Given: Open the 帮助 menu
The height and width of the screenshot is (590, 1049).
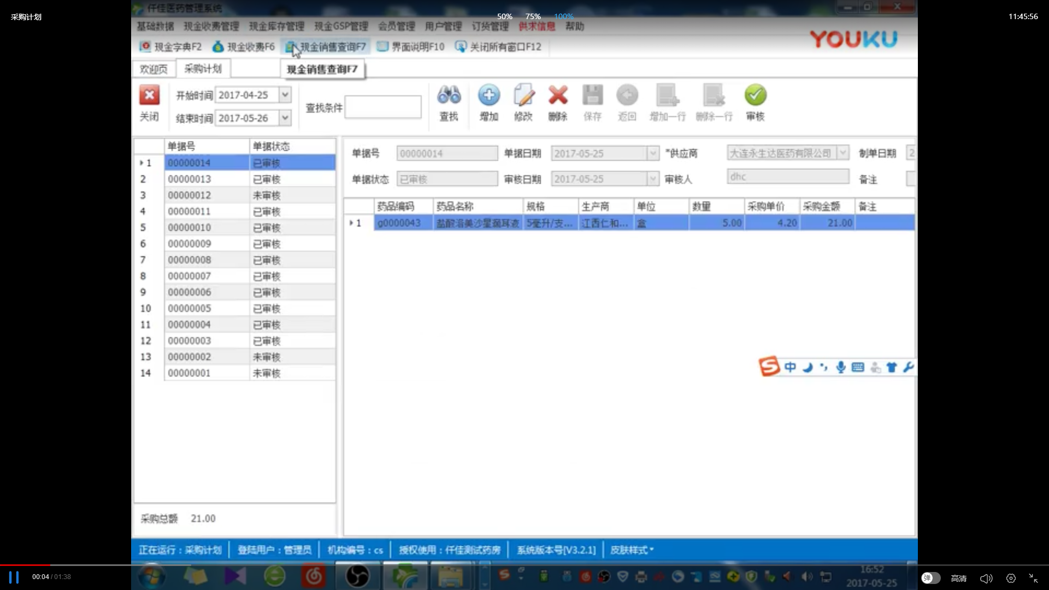Looking at the screenshot, I should pos(575,26).
